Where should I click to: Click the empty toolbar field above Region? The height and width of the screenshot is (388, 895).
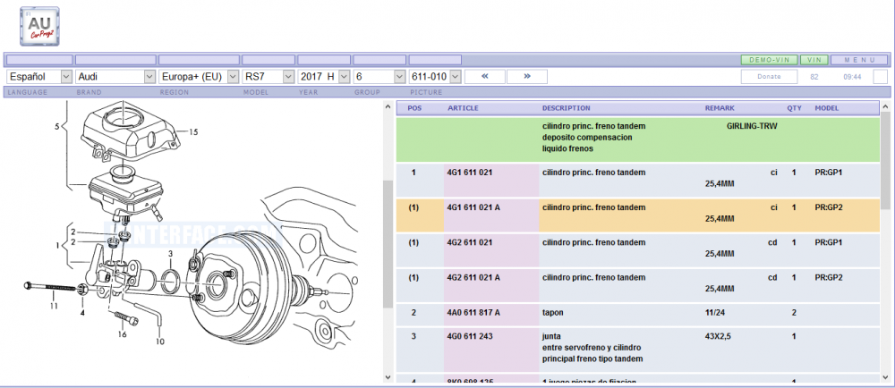pyautogui.click(x=199, y=60)
